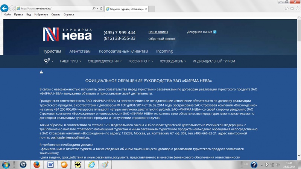Click the help icon beside Дежурная линия
301x169 pixels.
(215, 32)
